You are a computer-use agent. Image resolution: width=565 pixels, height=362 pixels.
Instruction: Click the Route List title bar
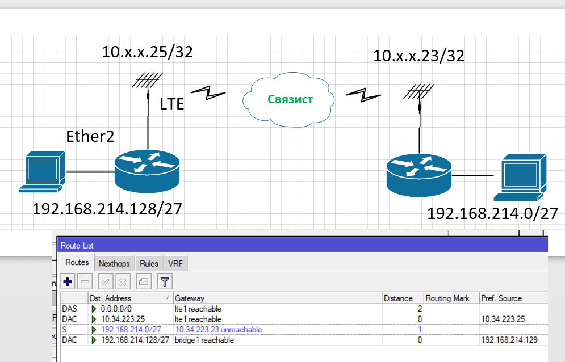303,245
